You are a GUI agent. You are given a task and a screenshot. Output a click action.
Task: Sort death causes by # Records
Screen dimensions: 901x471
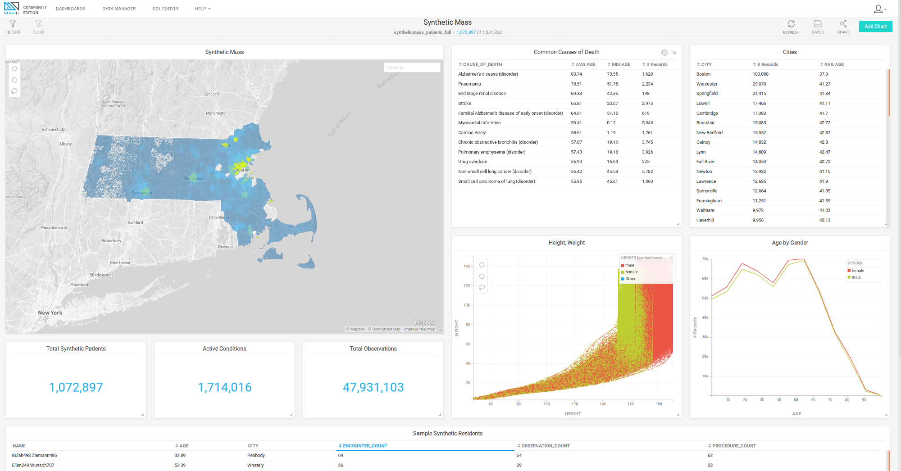tap(655, 64)
